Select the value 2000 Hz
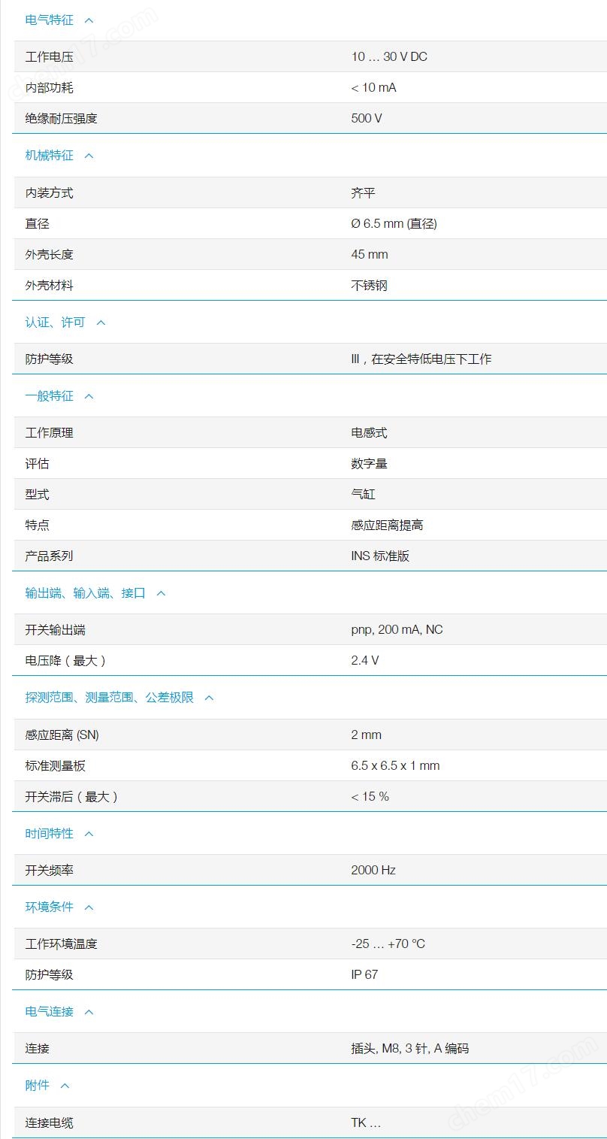Image resolution: width=607 pixels, height=1139 pixels. (373, 871)
